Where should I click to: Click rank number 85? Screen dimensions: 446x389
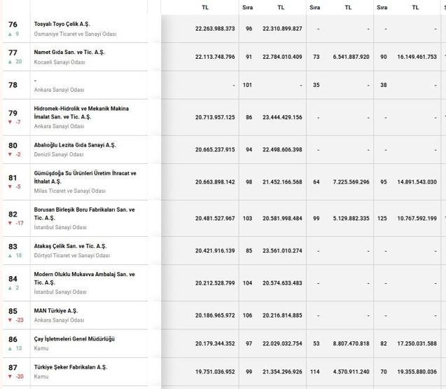(13, 311)
